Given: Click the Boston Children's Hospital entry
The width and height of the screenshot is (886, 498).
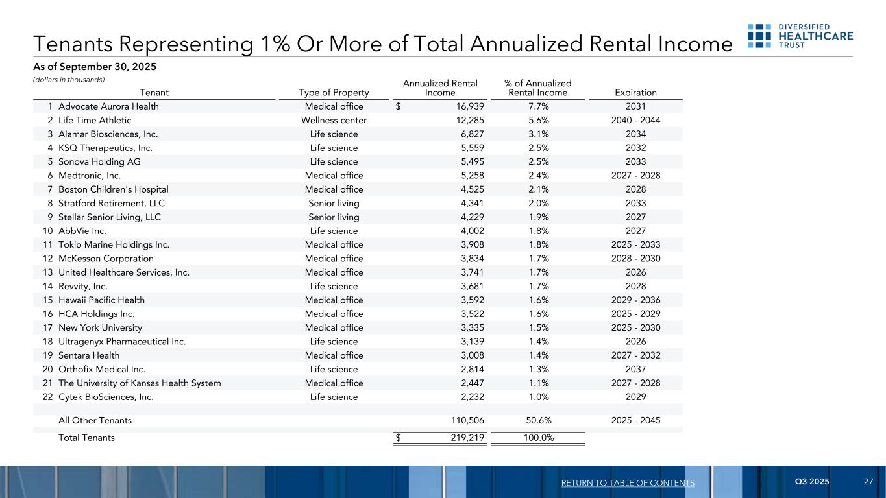Looking at the screenshot, I should (x=114, y=189).
